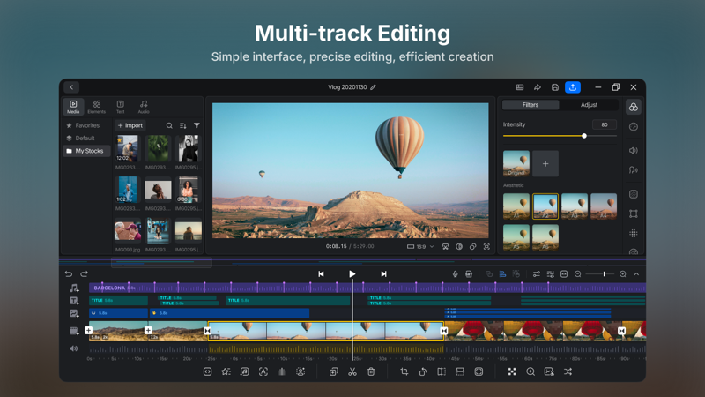
Task: Undo the last edit
Action: point(69,273)
